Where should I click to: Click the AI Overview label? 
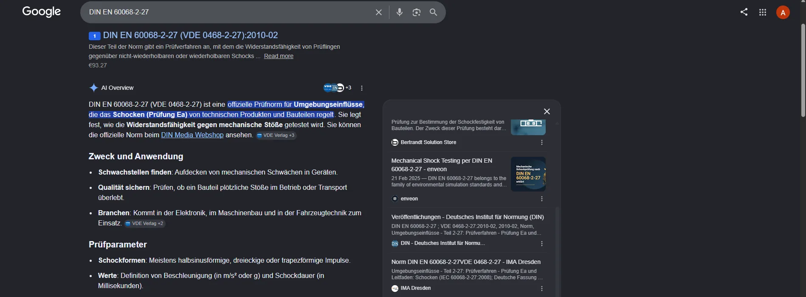coord(117,88)
